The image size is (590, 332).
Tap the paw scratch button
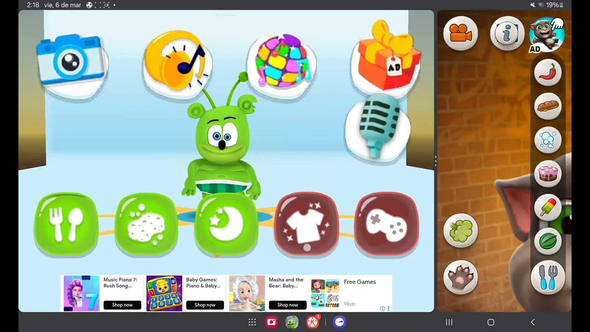pos(460,278)
